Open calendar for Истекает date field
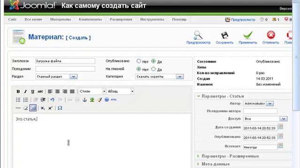The image size is (300, 168). coord(280,146)
